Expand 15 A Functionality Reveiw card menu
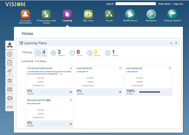 click(x=71, y=68)
